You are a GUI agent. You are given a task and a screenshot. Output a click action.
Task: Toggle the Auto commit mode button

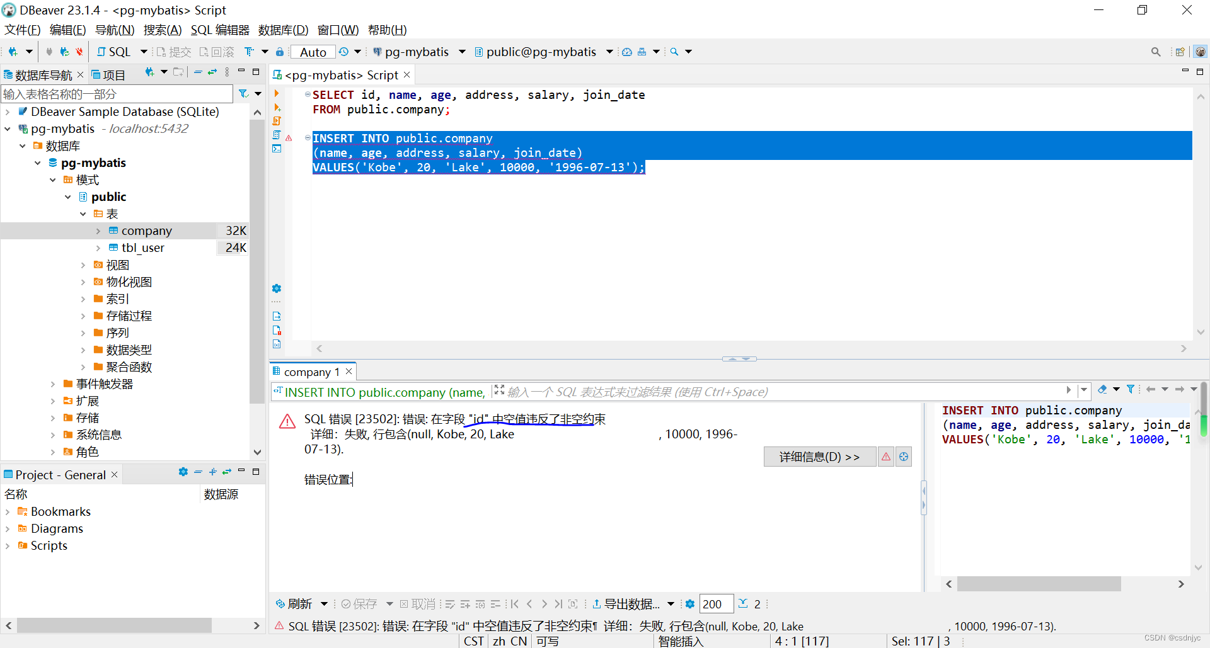click(313, 52)
